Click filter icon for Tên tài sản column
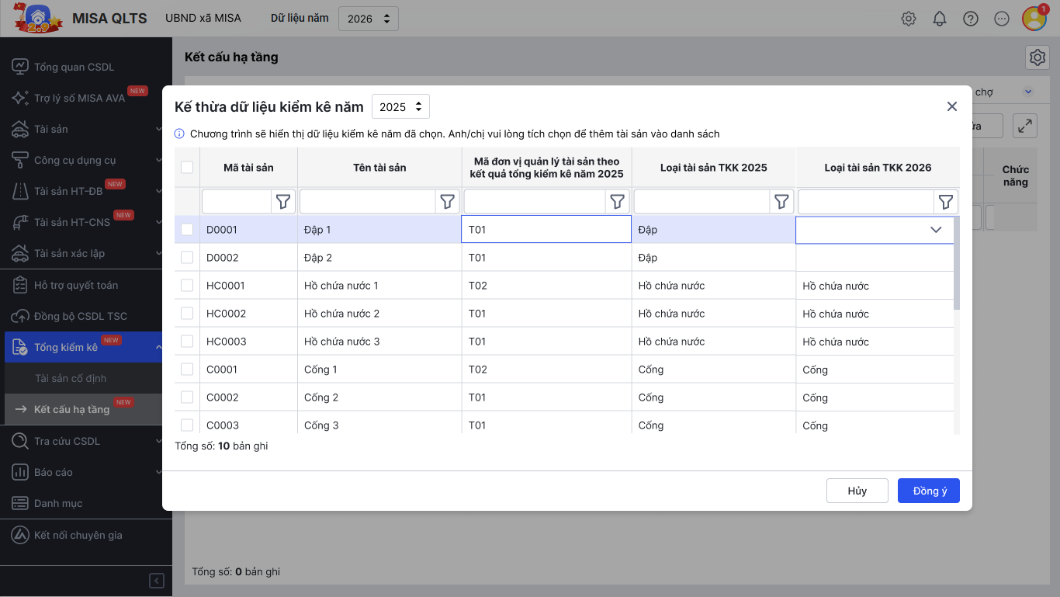Image resolution: width=1060 pixels, height=597 pixels. 448,202
